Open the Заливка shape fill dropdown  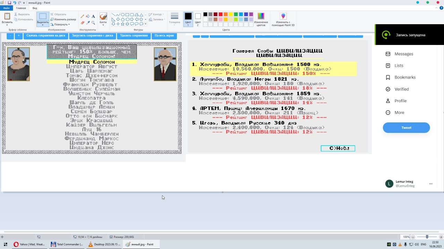156,19
